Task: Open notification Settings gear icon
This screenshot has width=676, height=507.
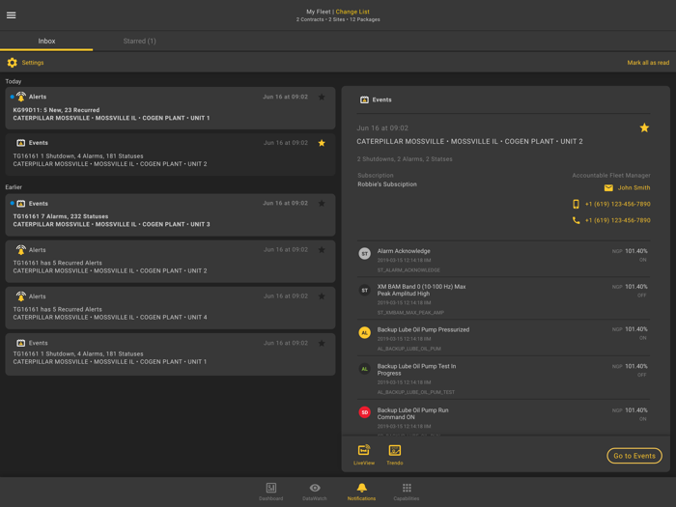Action: 12,63
